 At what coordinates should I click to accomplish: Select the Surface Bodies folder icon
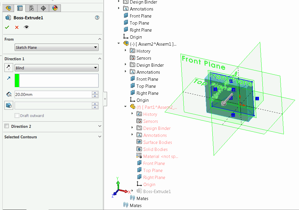(139, 142)
